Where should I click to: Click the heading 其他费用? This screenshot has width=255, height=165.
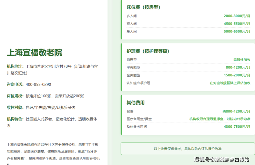click(x=135, y=103)
